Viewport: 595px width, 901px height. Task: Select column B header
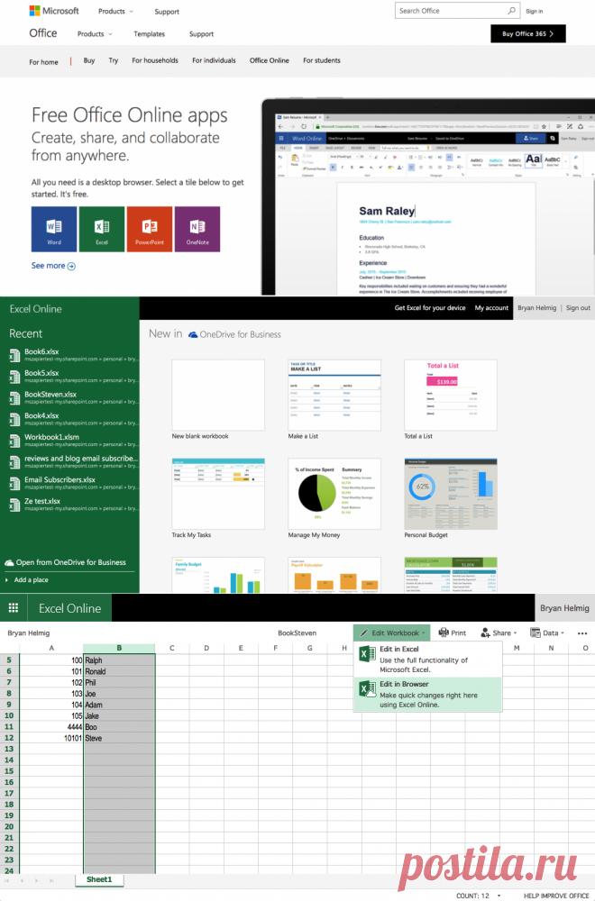tap(119, 648)
